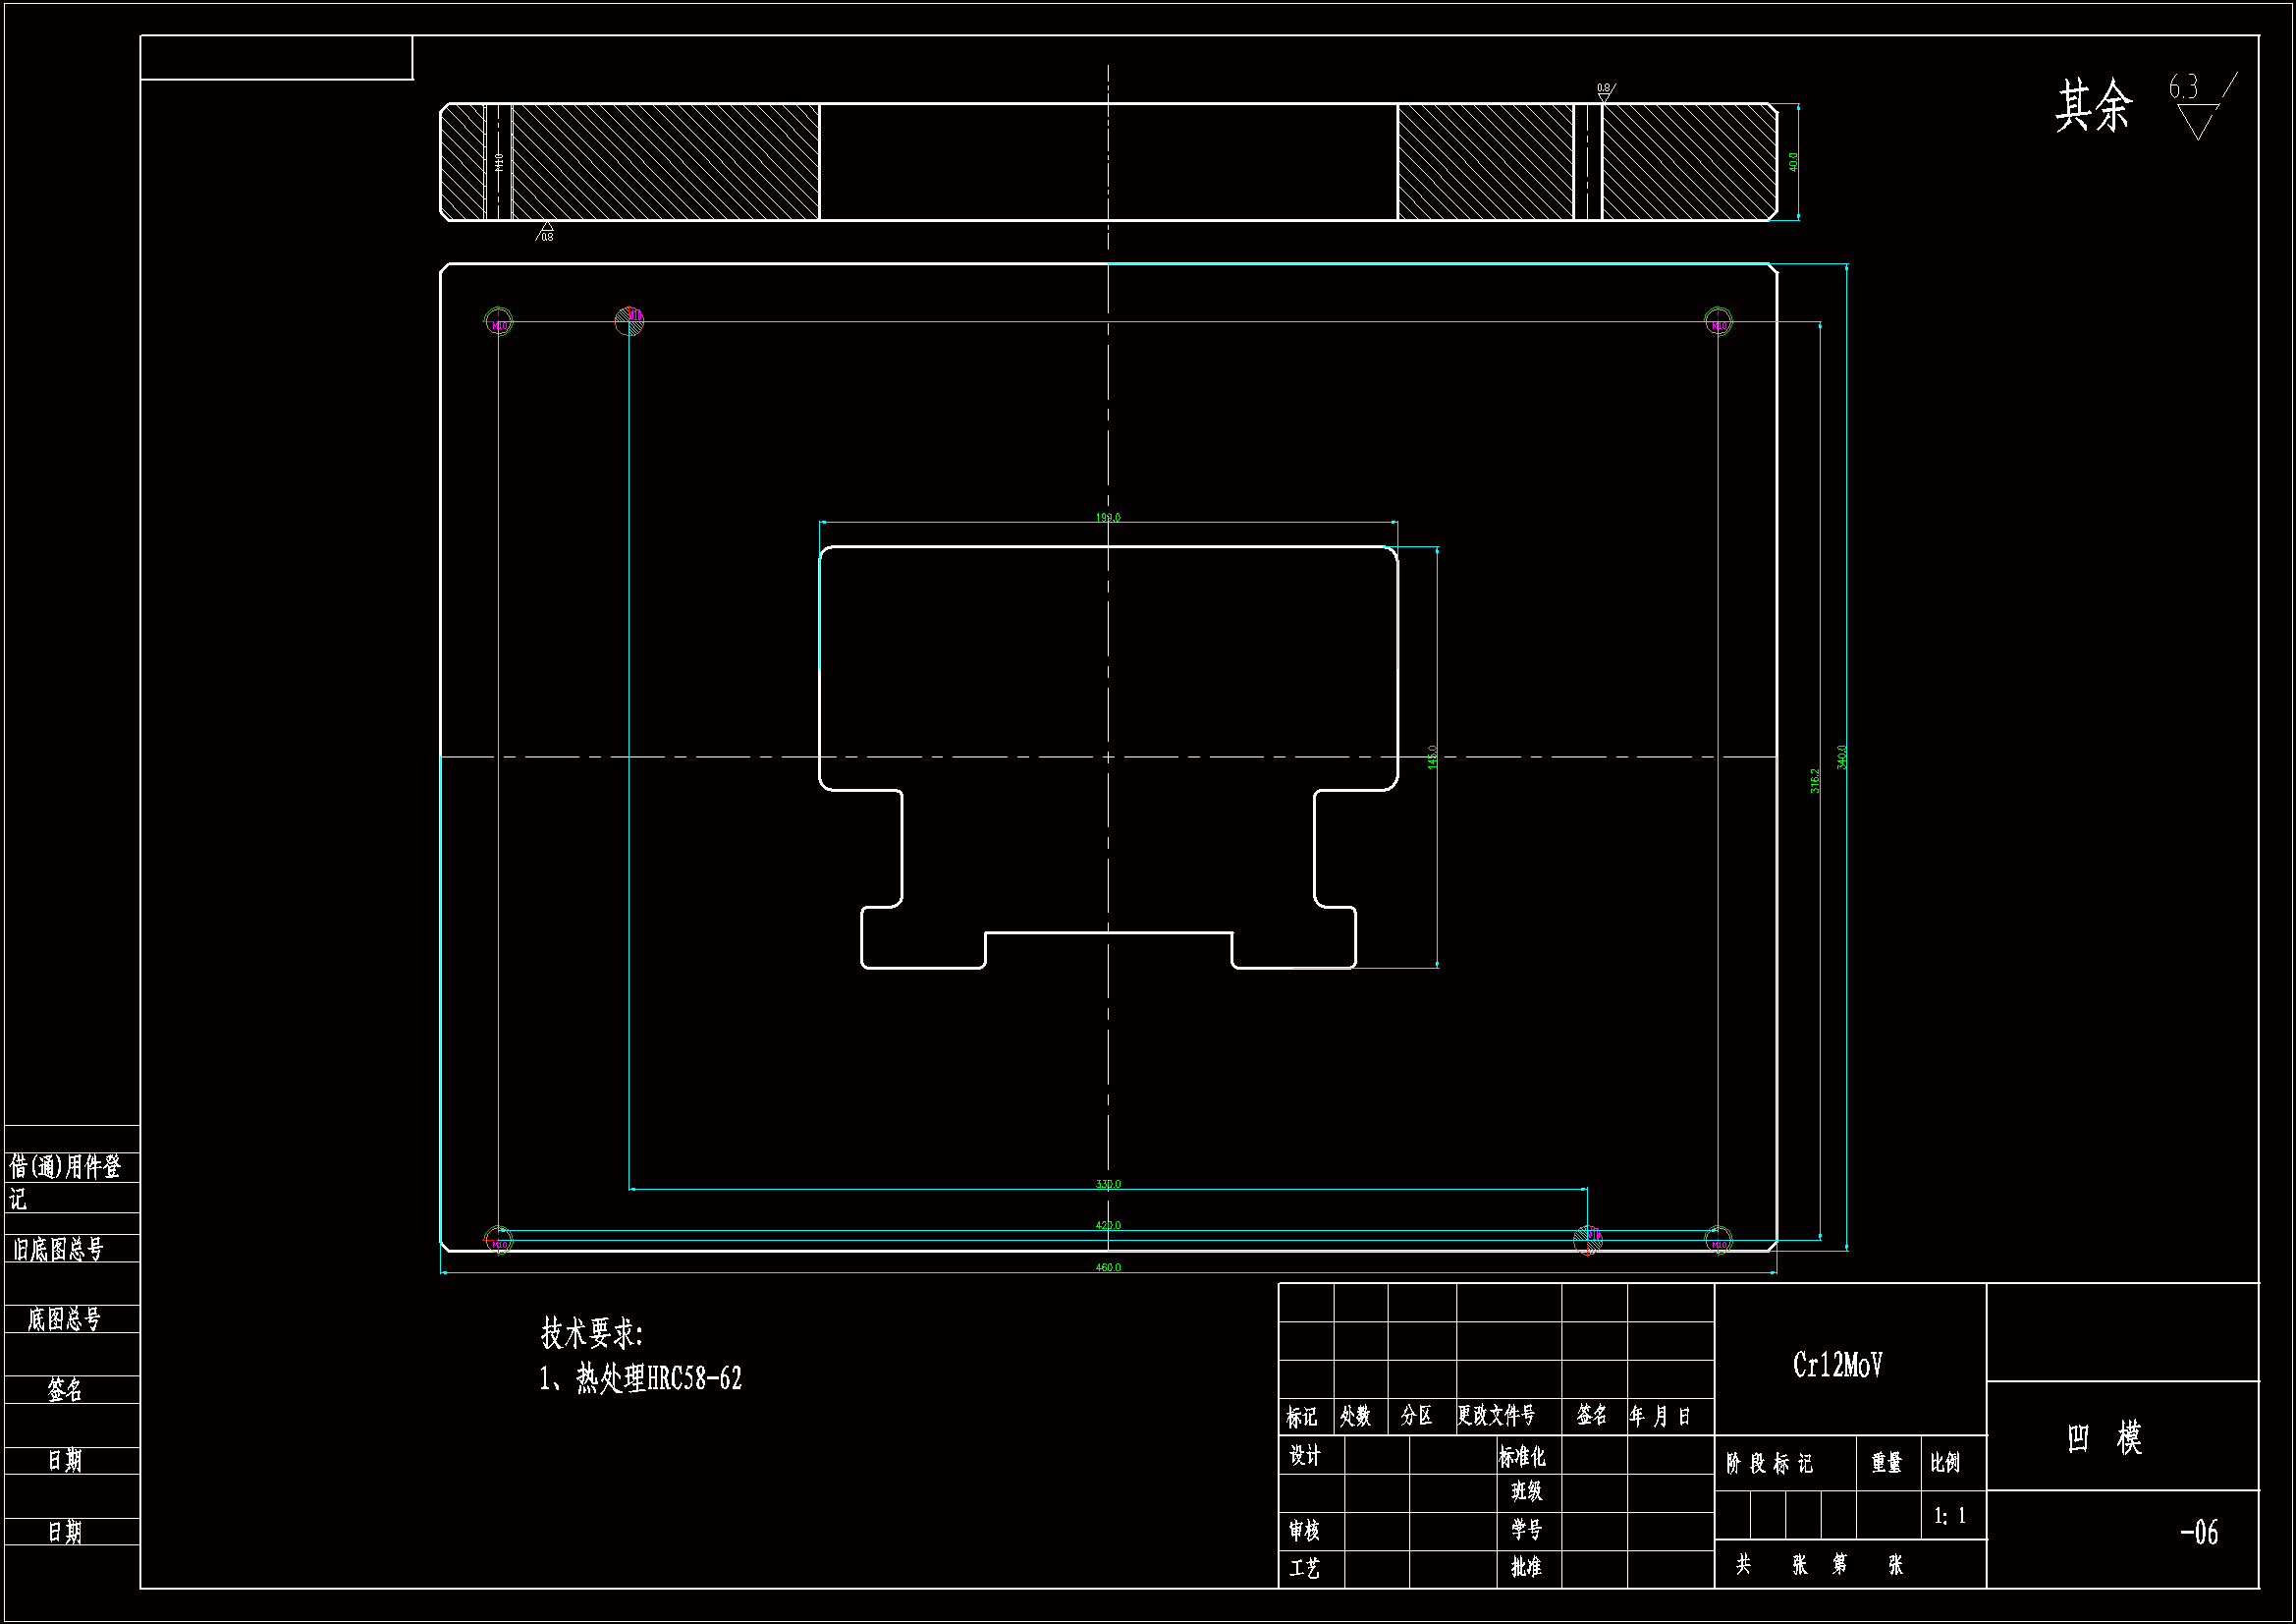Select the 40.0 thickness dimension text
This screenshot has width=2296, height=1624.
(x=1793, y=161)
